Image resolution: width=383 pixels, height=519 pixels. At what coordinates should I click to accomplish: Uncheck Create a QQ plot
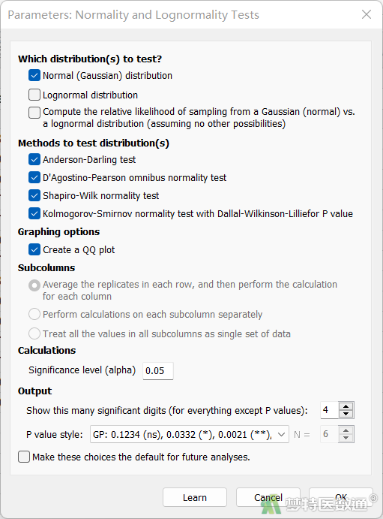click(34, 249)
